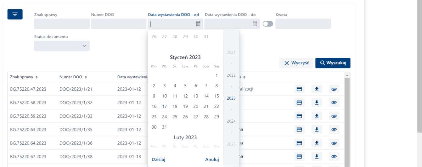Open calendar icon in 'DOO - od' field
The width and height of the screenshot is (422, 167).
pos(198,24)
